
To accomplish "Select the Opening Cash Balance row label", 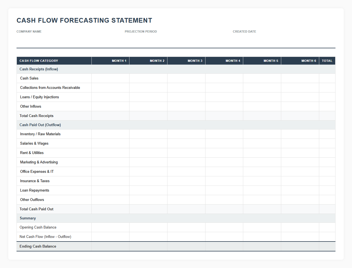I will (38, 227).
